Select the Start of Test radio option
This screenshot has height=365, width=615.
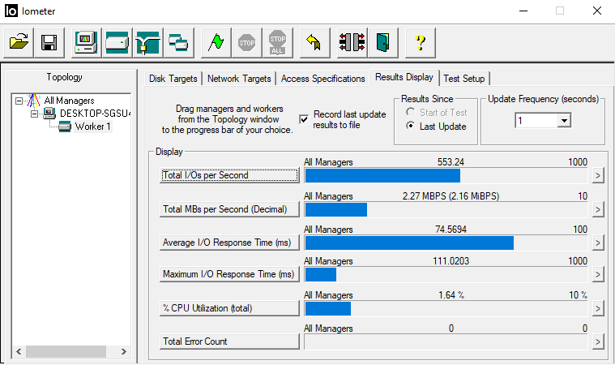410,112
